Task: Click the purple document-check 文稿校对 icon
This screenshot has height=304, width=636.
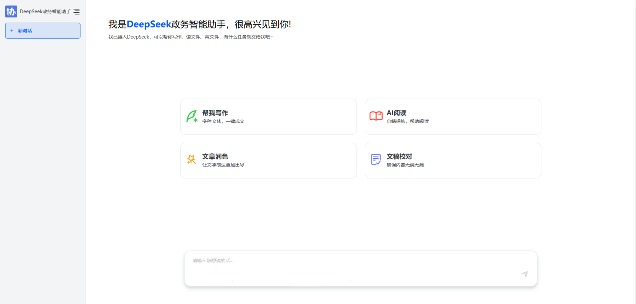Action: [x=376, y=160]
